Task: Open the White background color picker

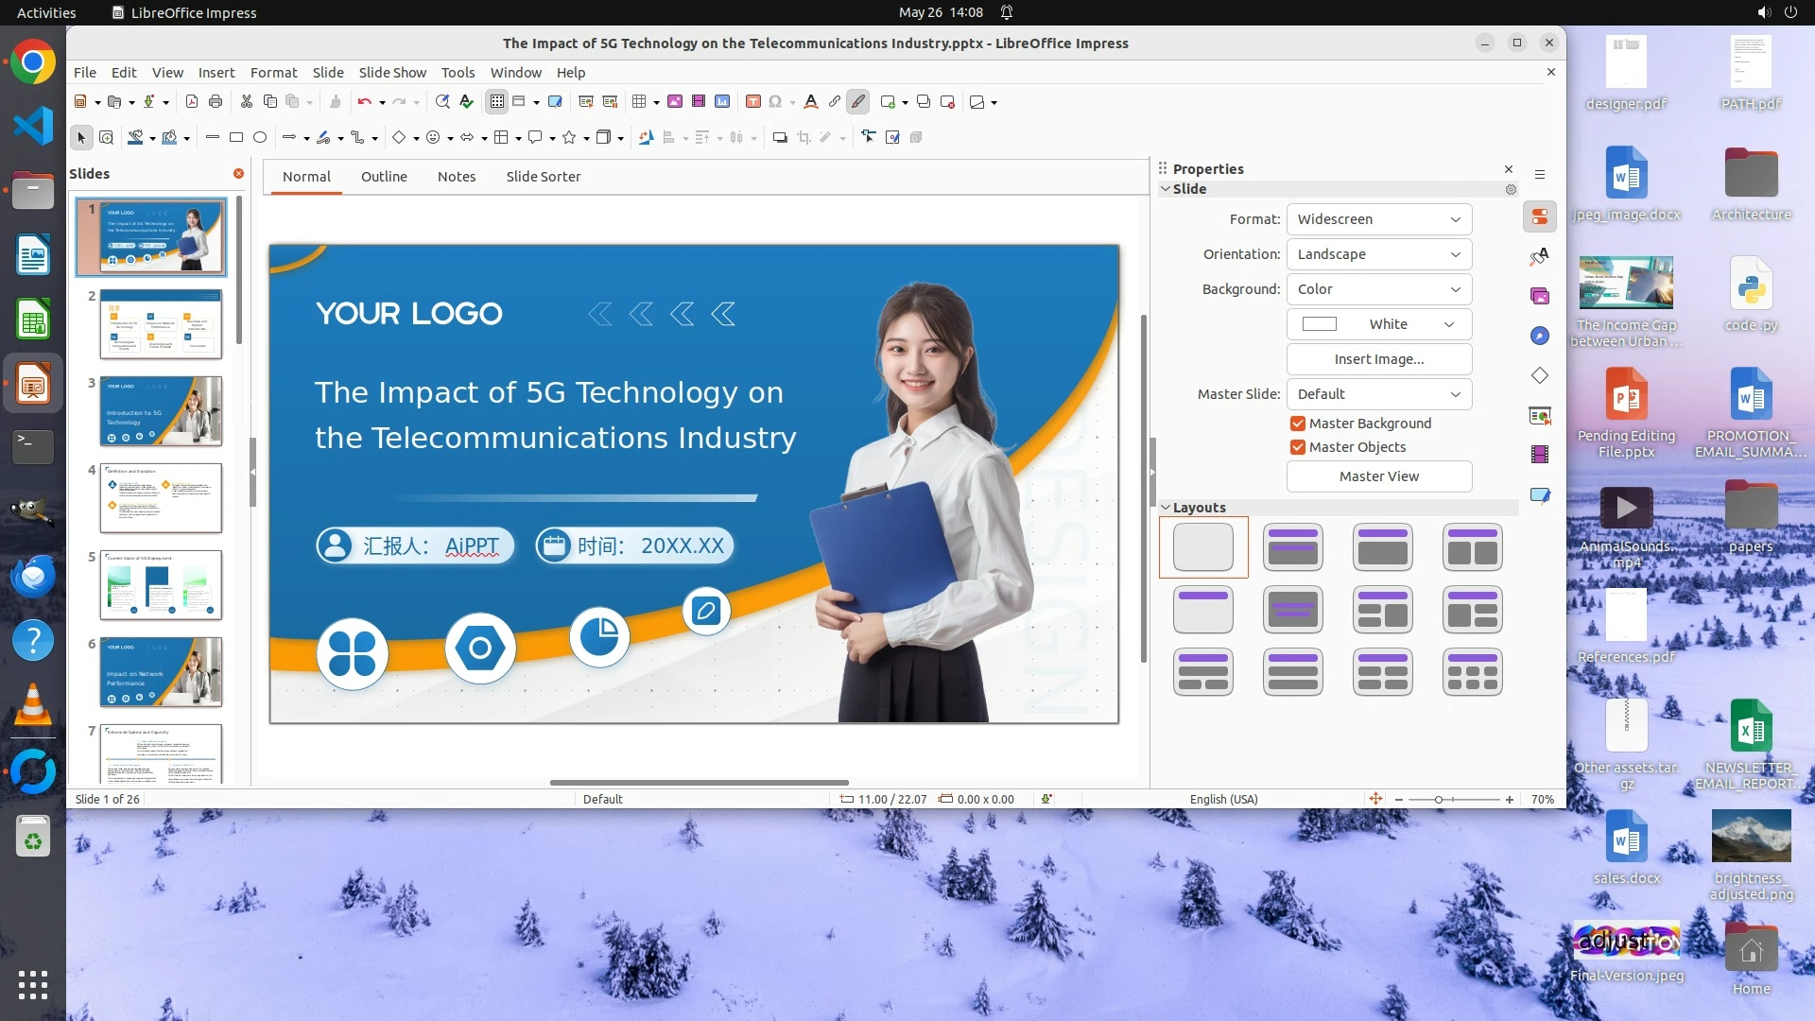Action: [x=1378, y=324]
